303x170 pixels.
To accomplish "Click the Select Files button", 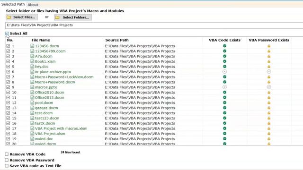I will pyautogui.click(x=22, y=17).
